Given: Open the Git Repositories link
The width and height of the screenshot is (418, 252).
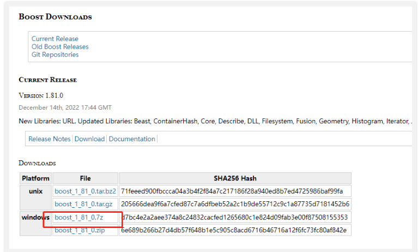Looking at the screenshot, I should (55, 55).
